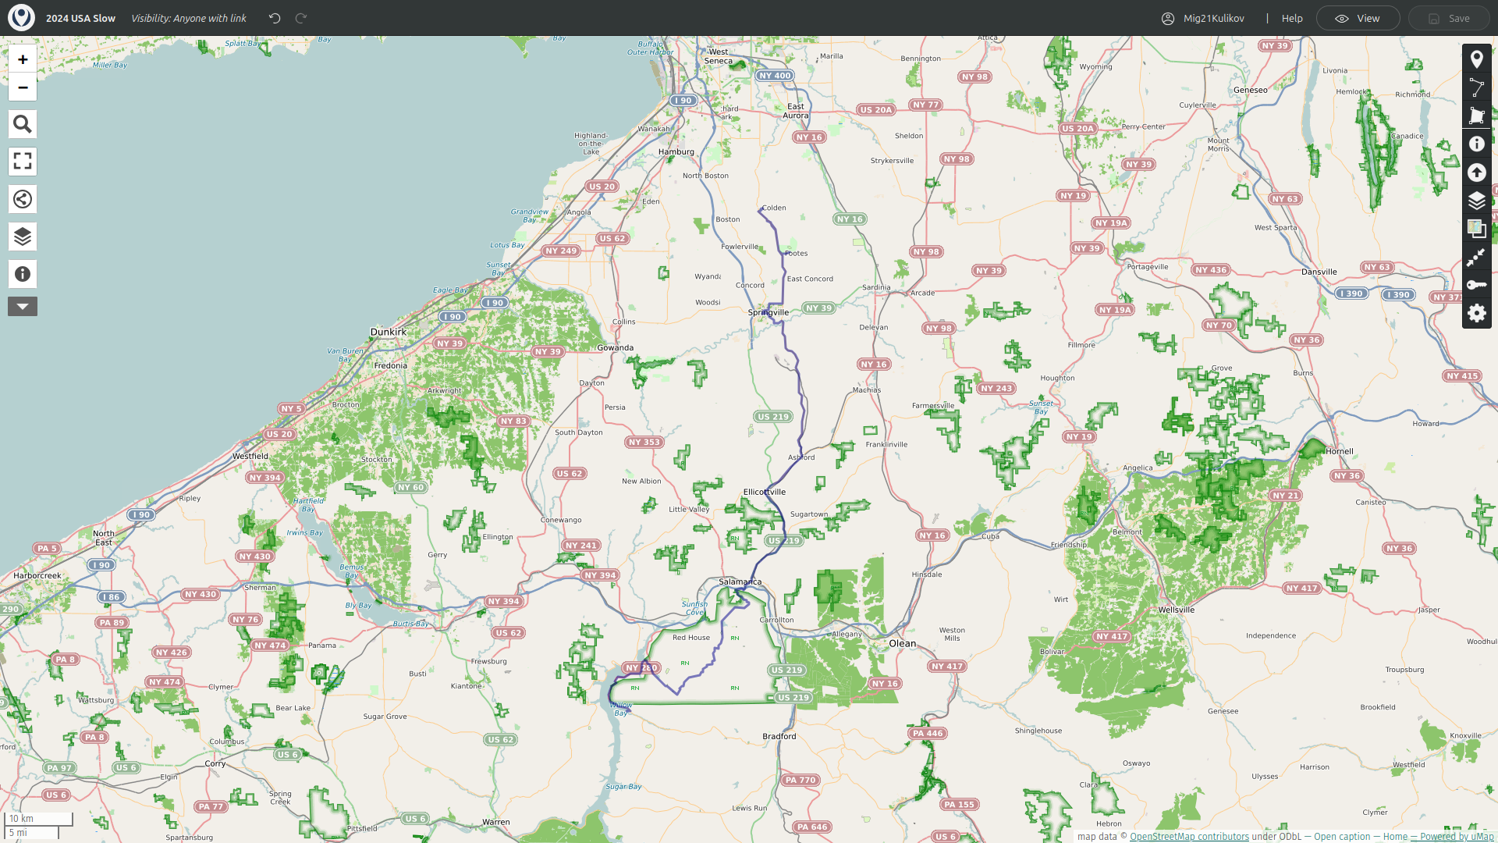Change visibility Anyone with link setting
Viewport: 1498px width, 843px height.
click(188, 18)
